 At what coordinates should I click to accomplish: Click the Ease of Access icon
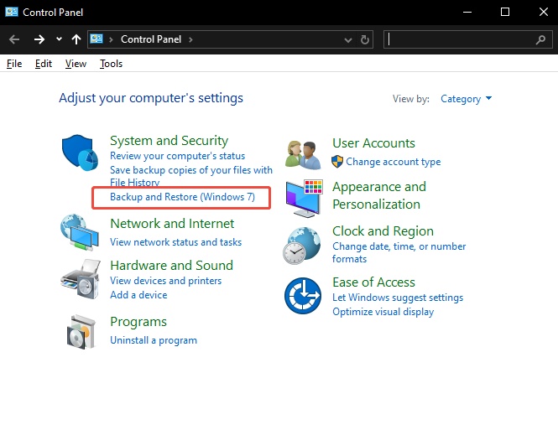click(303, 296)
